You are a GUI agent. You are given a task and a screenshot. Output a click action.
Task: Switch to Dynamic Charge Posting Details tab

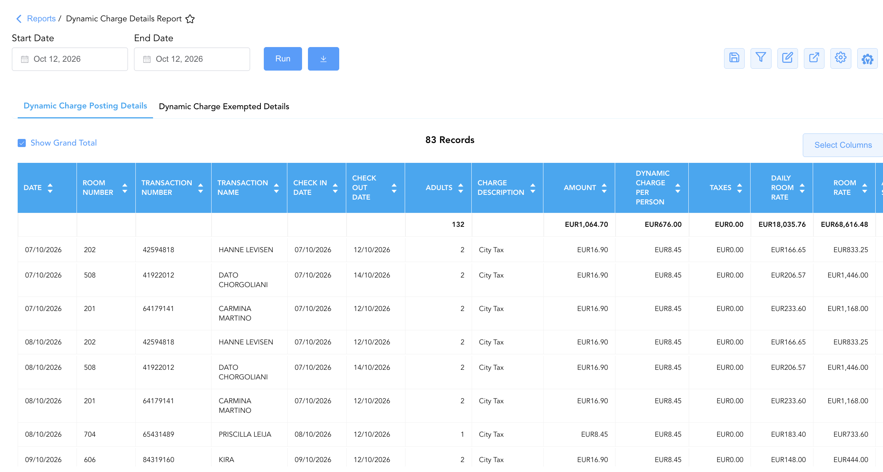(x=85, y=106)
